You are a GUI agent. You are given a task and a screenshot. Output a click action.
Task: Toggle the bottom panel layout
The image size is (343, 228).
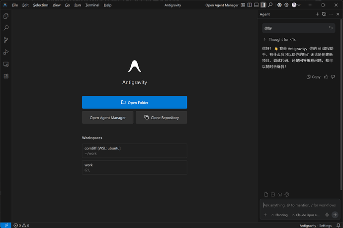pyautogui.click(x=256, y=5)
